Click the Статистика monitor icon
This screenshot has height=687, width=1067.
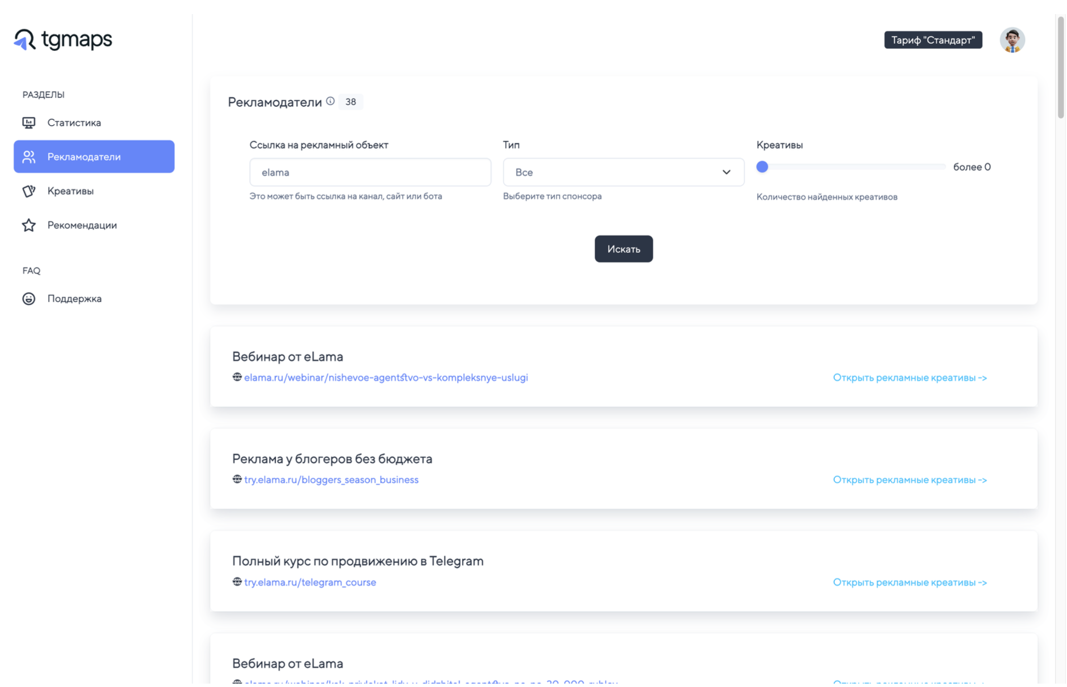(x=29, y=123)
